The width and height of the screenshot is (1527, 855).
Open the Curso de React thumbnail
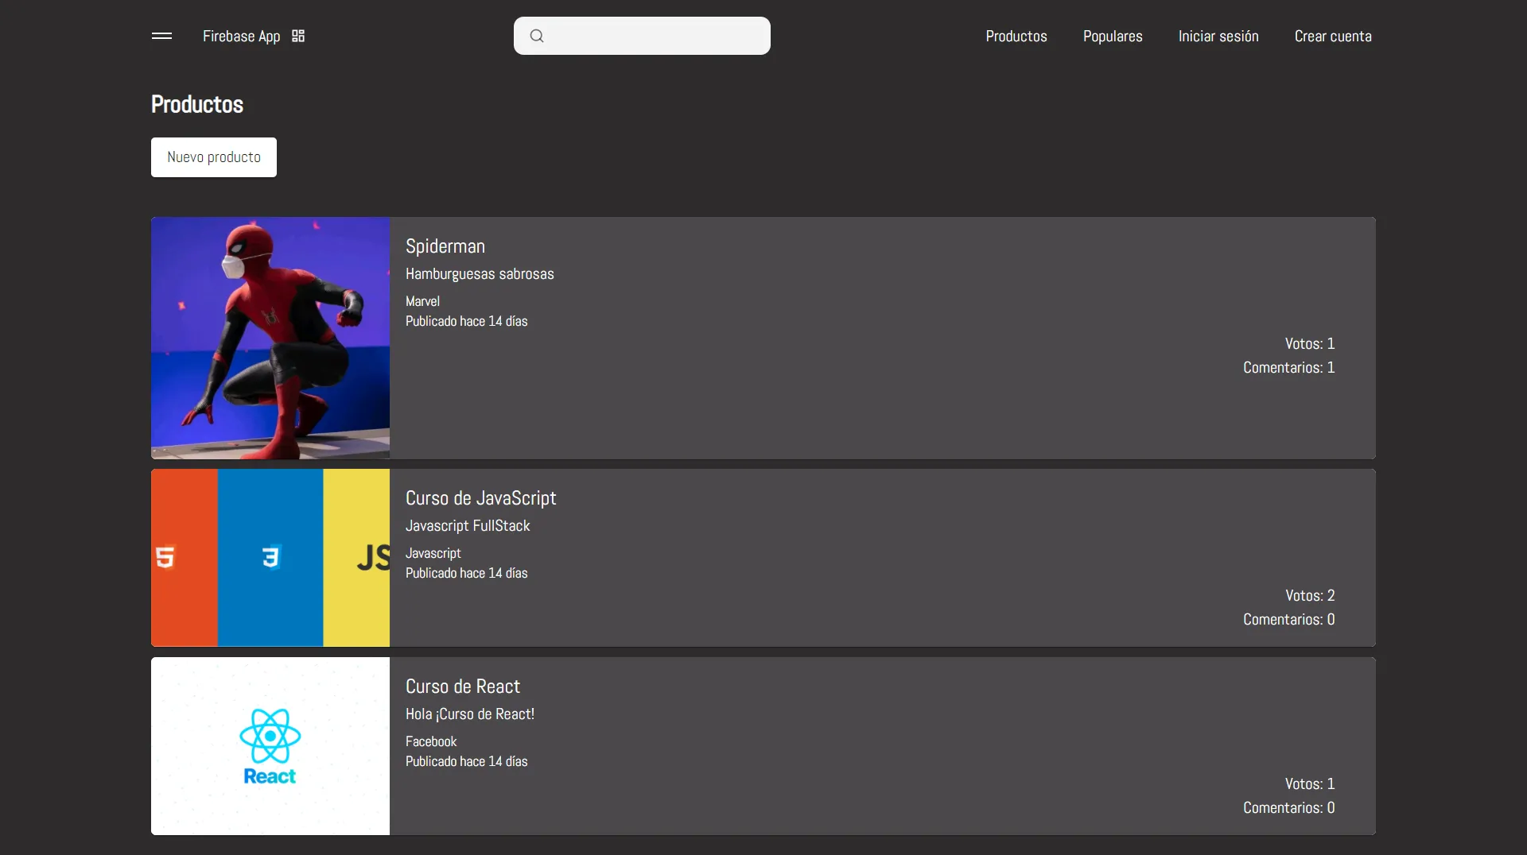pyautogui.click(x=270, y=745)
